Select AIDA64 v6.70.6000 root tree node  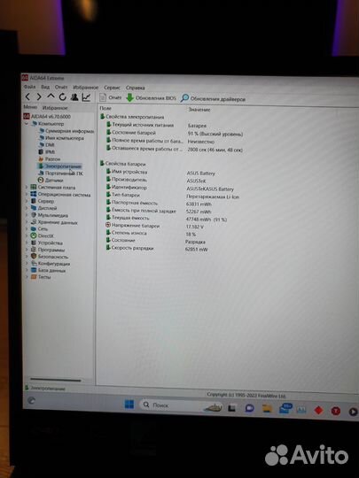click(47, 117)
